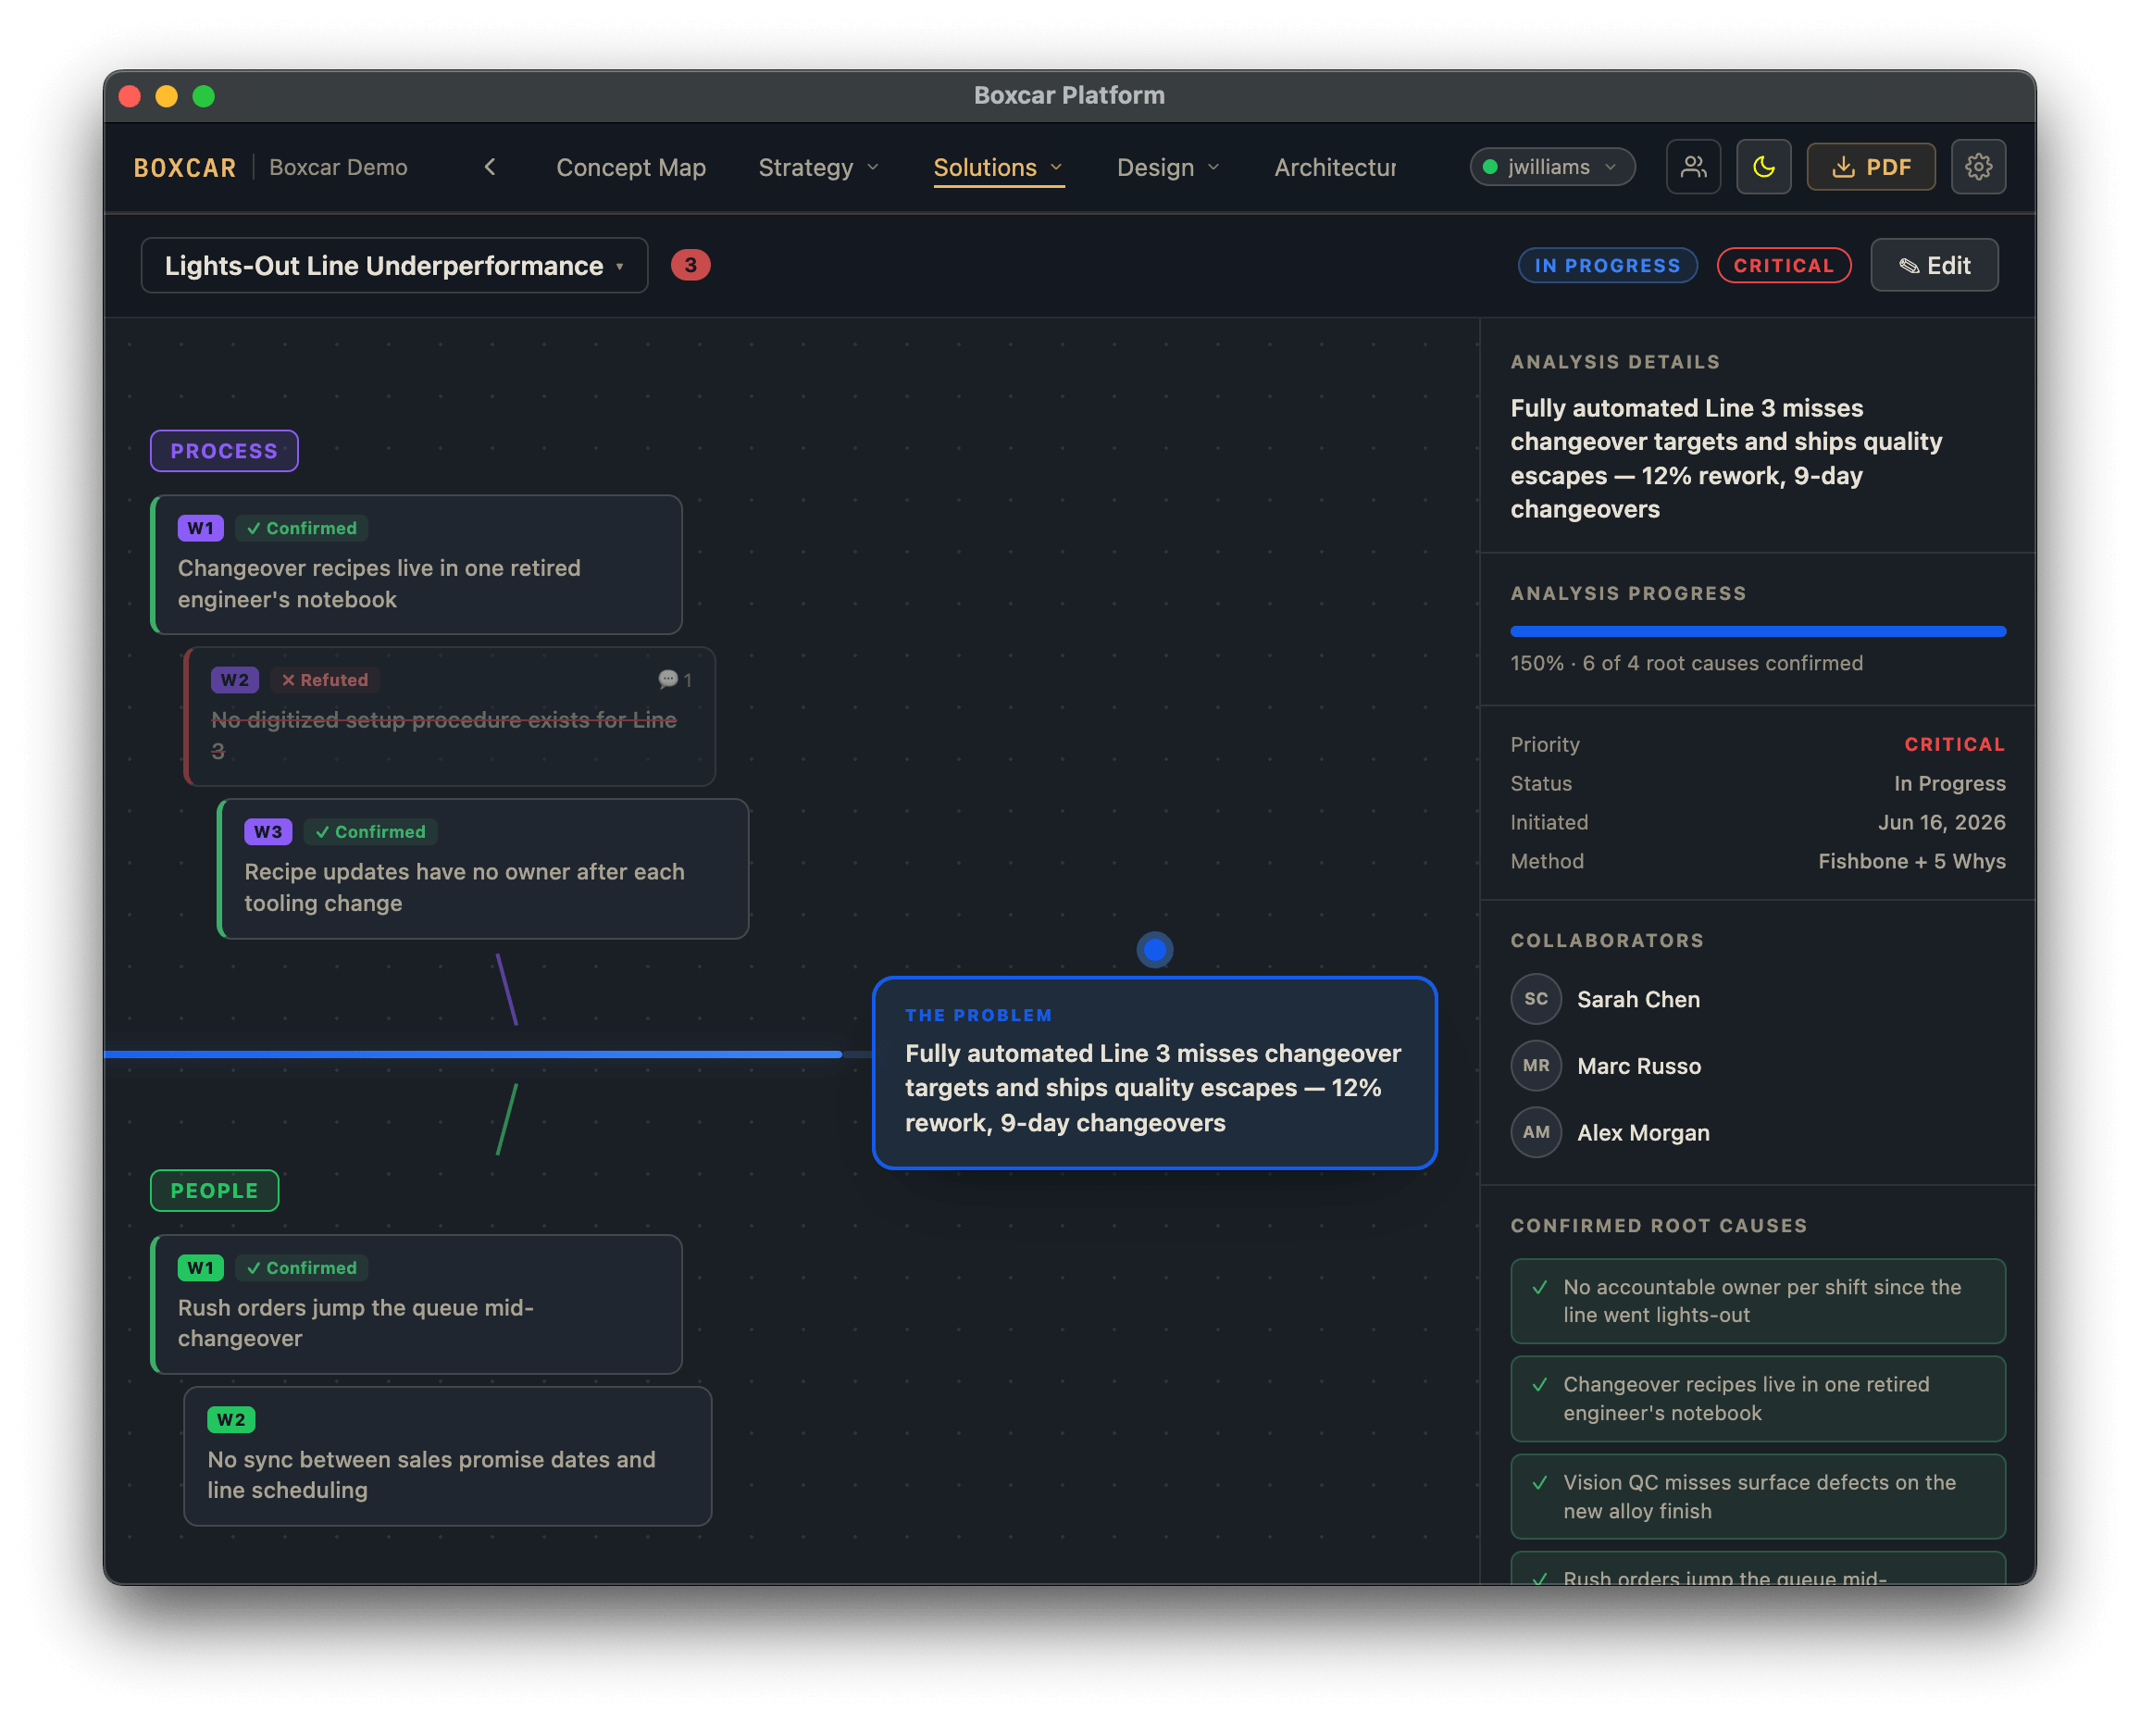Click the Boxcar Demo project name
Image resolution: width=2140 pixels, height=1722 pixels.
click(x=339, y=167)
